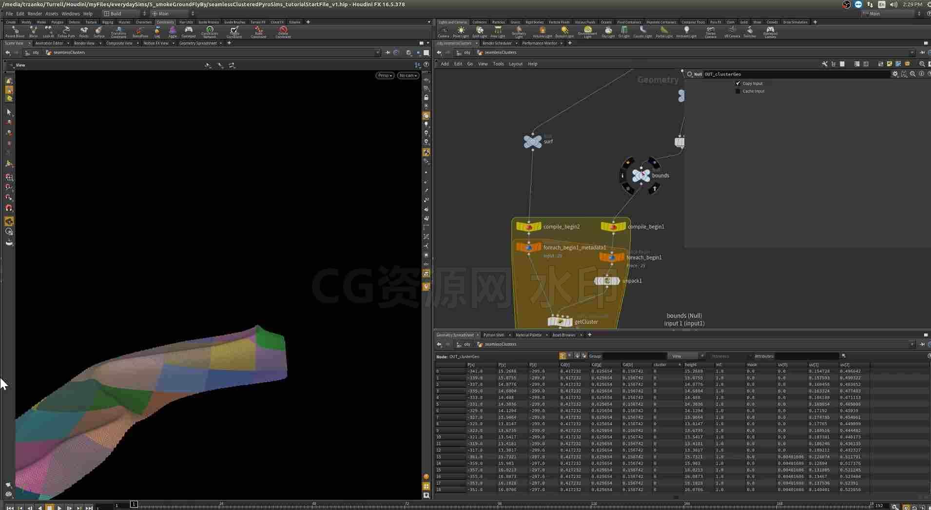Click the obj path button in viewport
Image resolution: width=931 pixels, height=510 pixels.
32,53
